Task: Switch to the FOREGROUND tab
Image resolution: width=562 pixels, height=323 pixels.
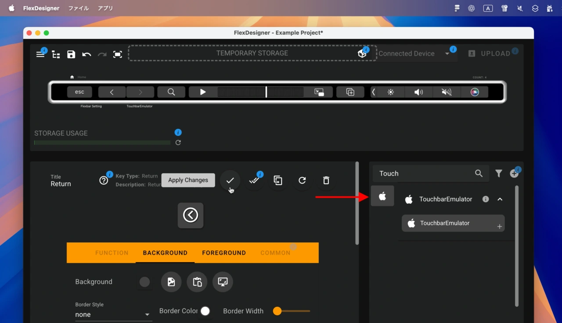Action: coord(224,253)
